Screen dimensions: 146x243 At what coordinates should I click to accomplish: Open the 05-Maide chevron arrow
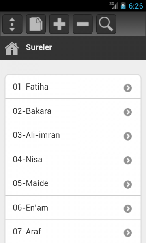[x=128, y=184]
